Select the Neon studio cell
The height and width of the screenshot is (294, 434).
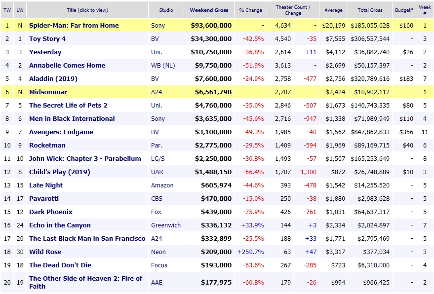pyautogui.click(x=158, y=252)
